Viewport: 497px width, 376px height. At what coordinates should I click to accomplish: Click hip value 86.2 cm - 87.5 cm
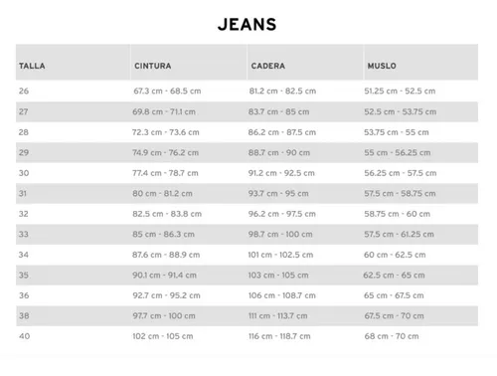point(282,132)
